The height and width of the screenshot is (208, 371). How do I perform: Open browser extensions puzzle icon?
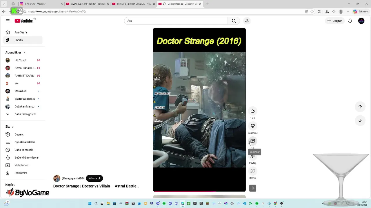[x=319, y=12]
